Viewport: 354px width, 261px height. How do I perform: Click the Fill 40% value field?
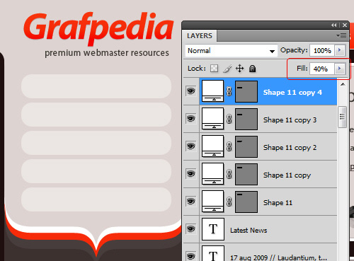[322, 69]
